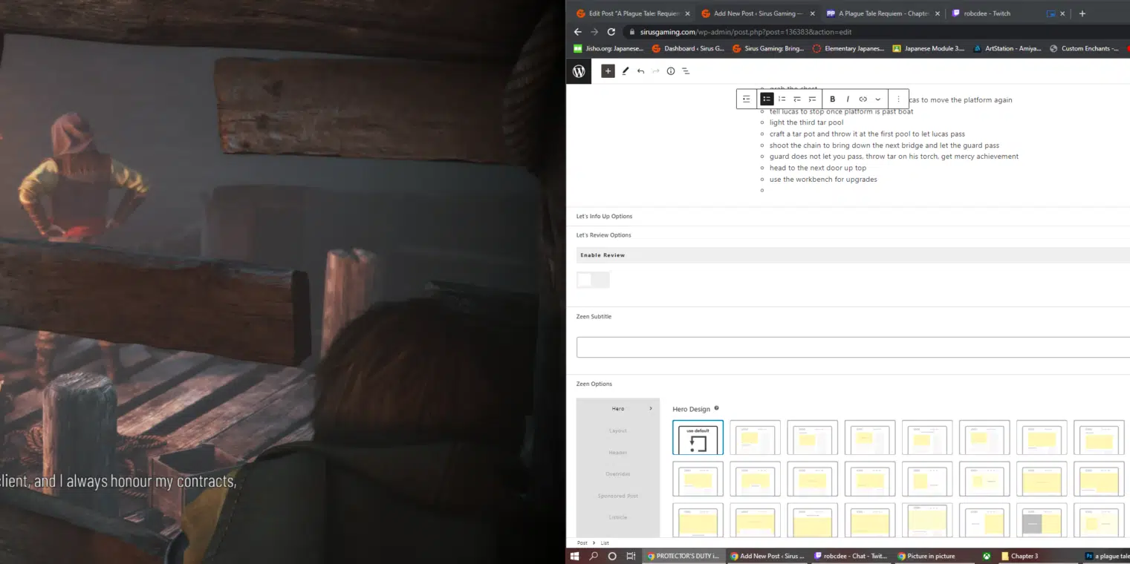The height and width of the screenshot is (564, 1130).
Task: Select the pencil edit tools icon
Action: point(626,71)
